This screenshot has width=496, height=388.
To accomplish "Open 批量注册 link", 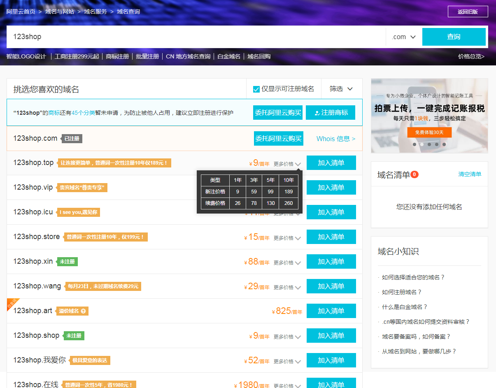I will 147,56.
